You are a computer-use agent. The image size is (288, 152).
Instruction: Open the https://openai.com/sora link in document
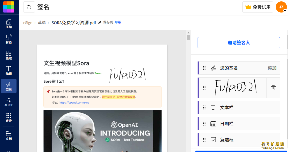(74, 102)
